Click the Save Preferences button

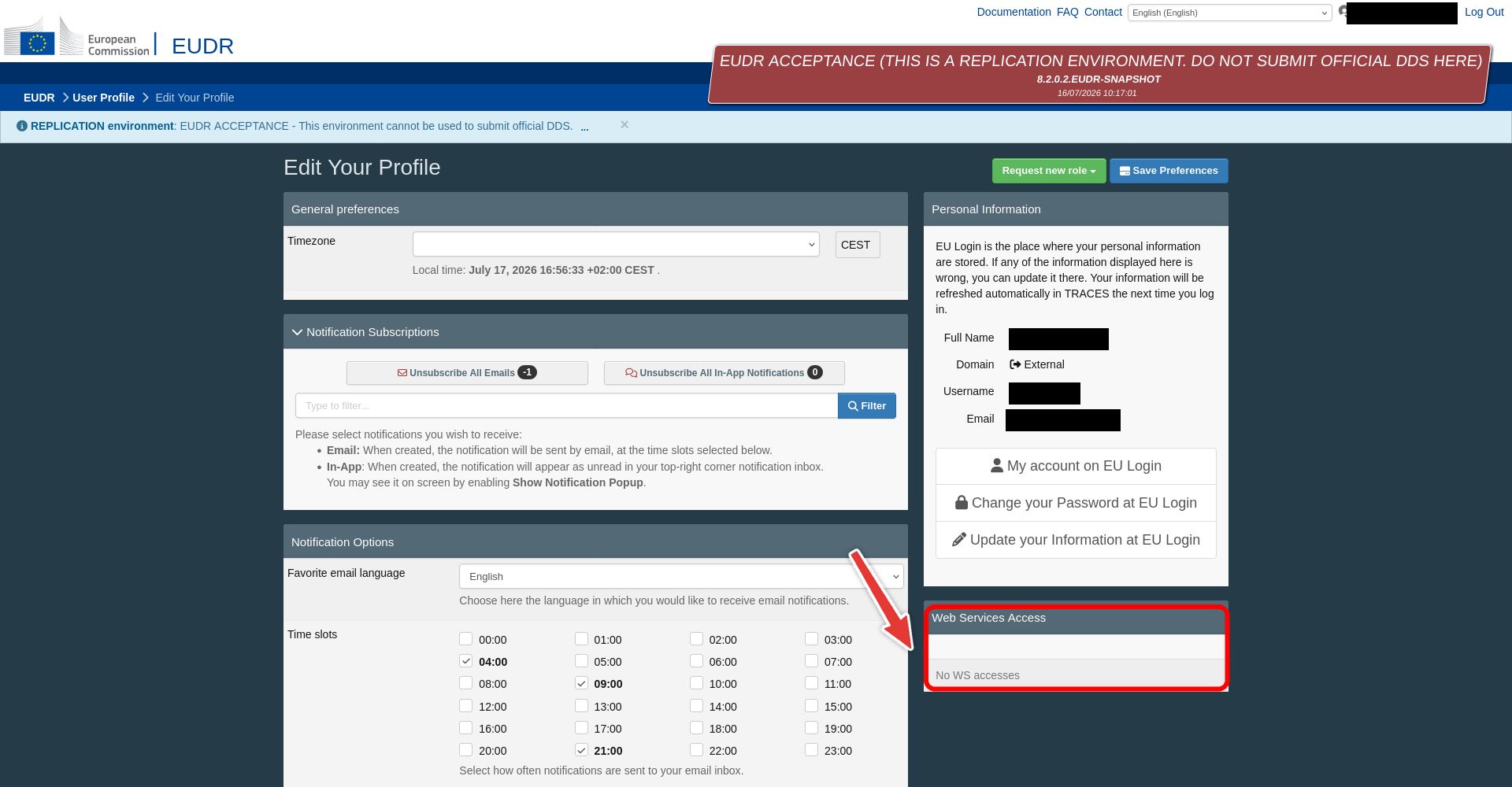1169,171
